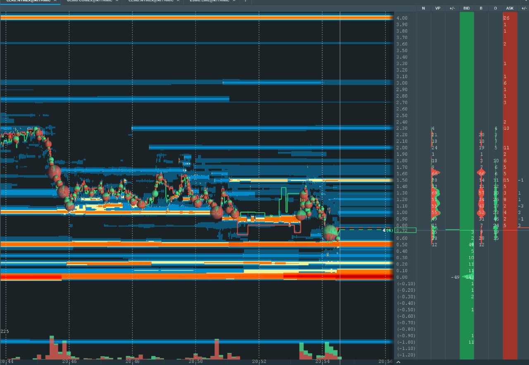Click ask size 26 at price 4.00
529x365 pixels.
pos(506,18)
